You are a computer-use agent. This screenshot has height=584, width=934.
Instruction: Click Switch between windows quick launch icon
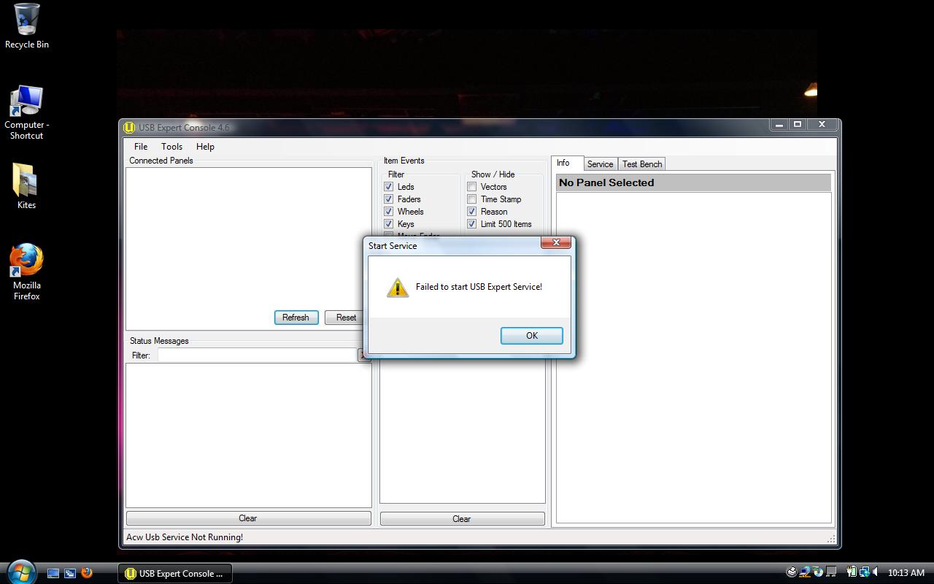pos(70,574)
